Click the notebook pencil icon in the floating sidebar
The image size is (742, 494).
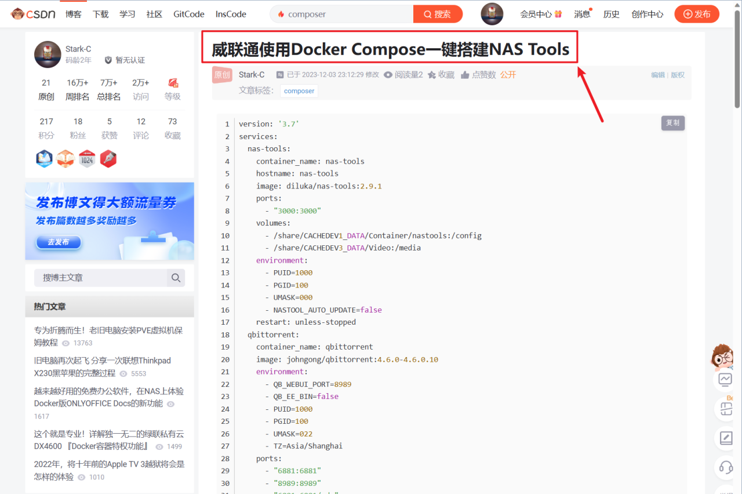726,438
